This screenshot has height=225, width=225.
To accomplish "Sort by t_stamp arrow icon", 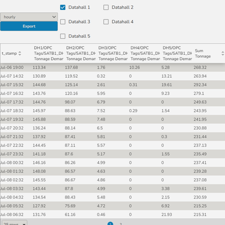I will point(20,53).
